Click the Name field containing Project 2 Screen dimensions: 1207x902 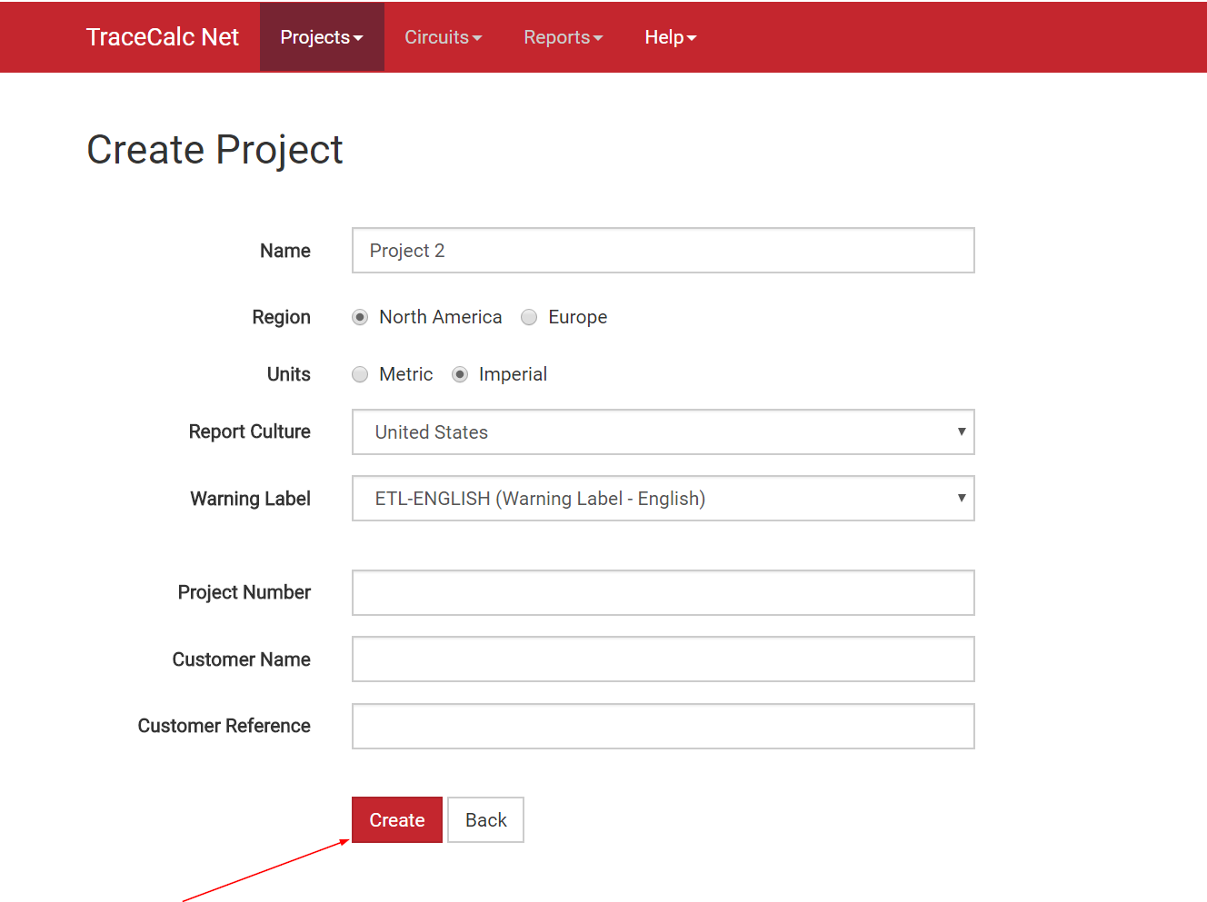663,251
